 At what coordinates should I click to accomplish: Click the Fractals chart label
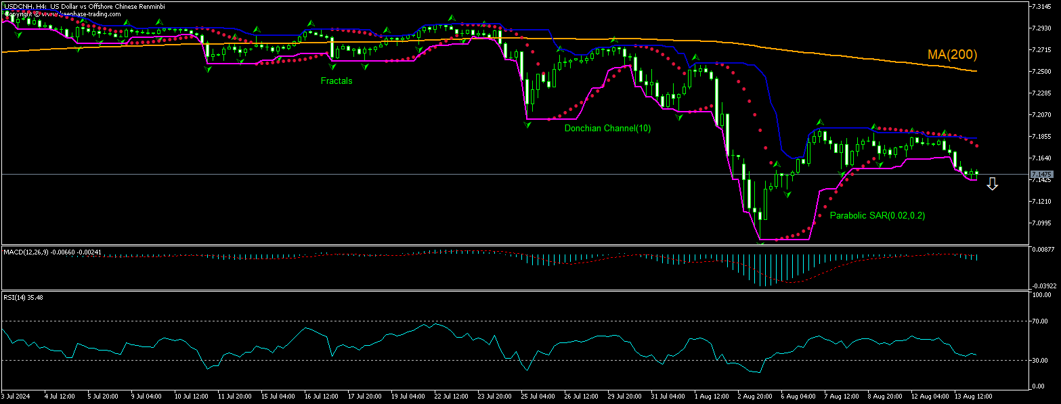(x=337, y=81)
